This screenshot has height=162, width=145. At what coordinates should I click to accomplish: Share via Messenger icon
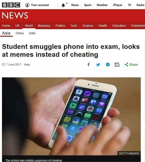(108, 65)
